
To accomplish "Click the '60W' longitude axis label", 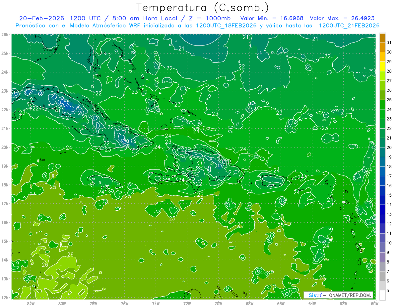I will point(374,303).
